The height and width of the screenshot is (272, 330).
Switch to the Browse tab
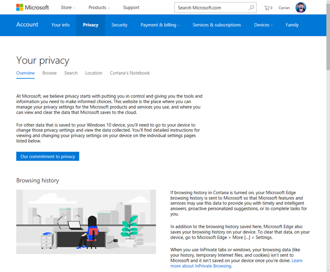point(49,73)
